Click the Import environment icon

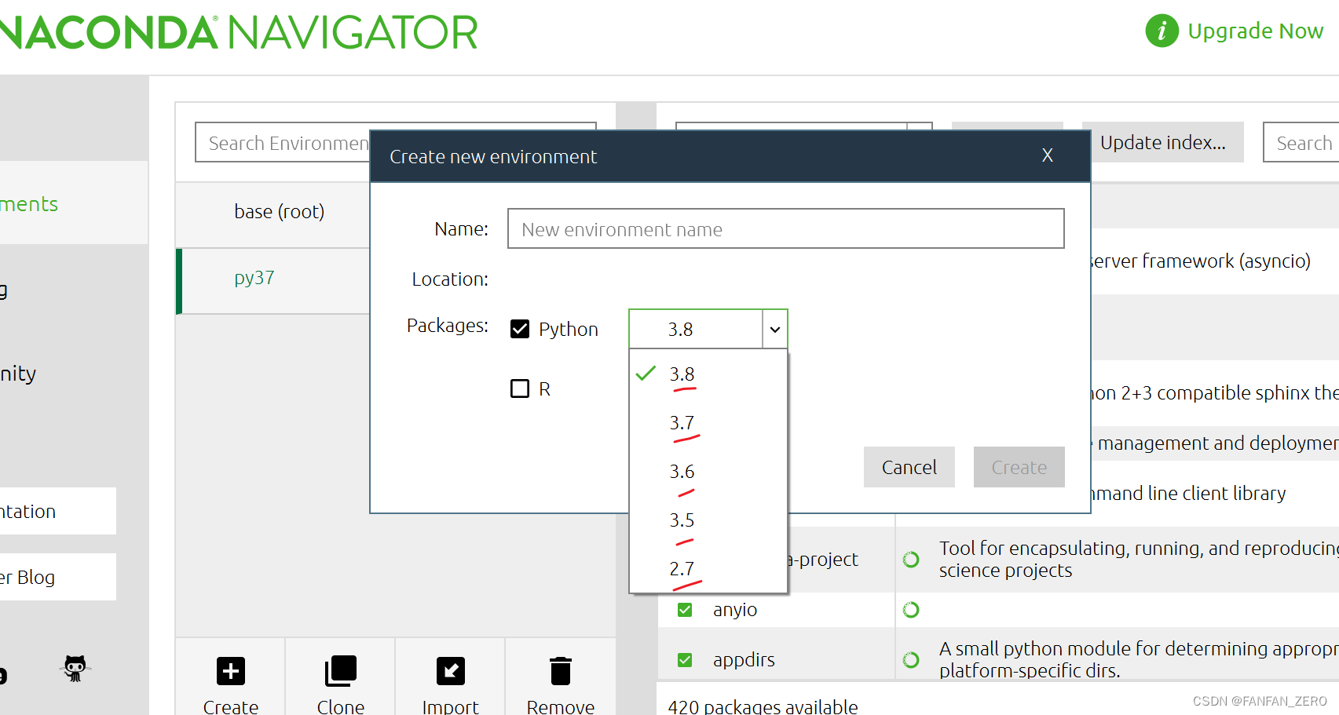[451, 671]
